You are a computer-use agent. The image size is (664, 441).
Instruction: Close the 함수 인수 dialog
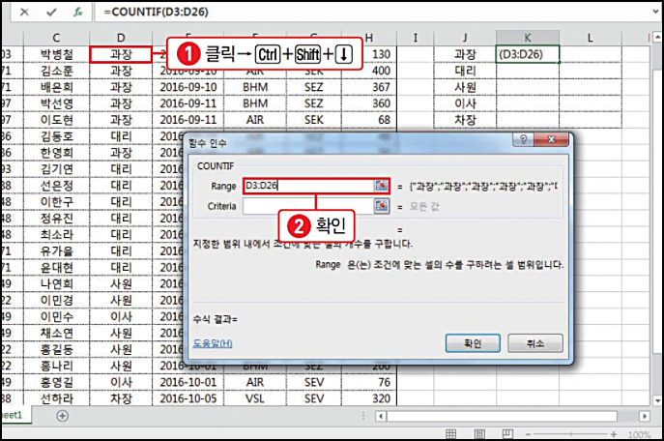click(551, 139)
